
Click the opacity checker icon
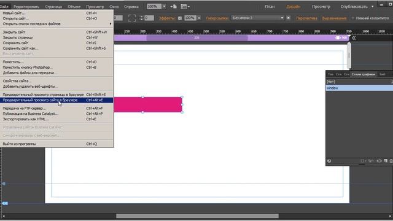tap(180, 18)
